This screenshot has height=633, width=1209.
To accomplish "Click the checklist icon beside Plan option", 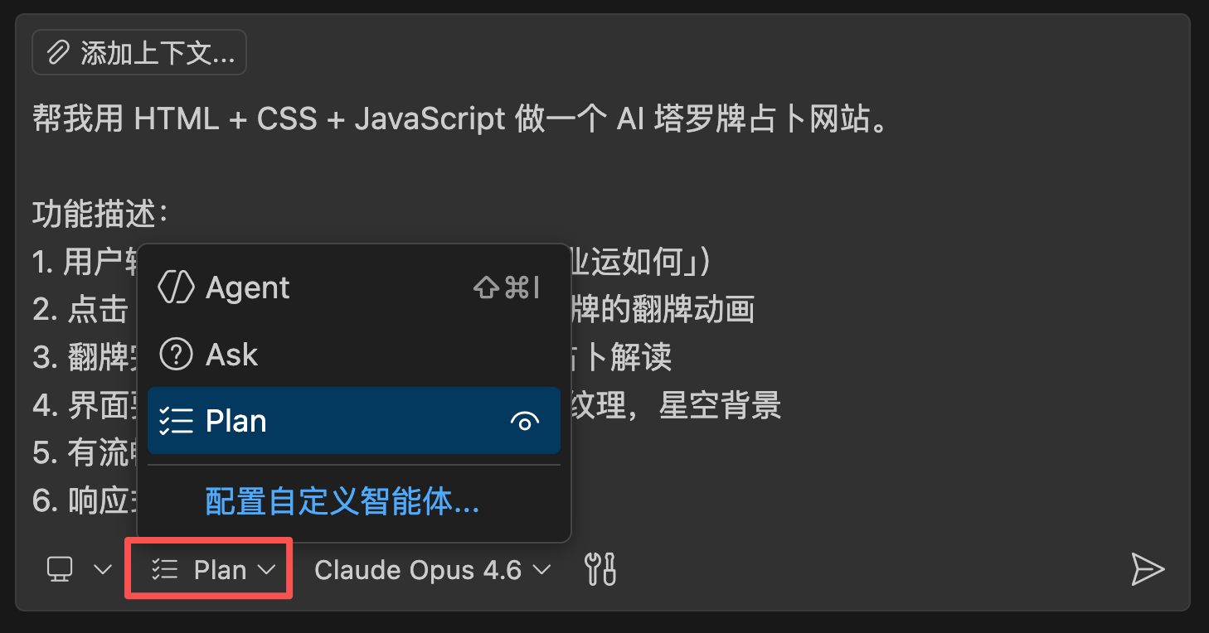I will (x=177, y=421).
